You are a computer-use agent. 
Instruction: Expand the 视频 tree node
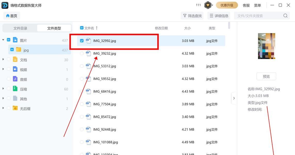[3, 69]
